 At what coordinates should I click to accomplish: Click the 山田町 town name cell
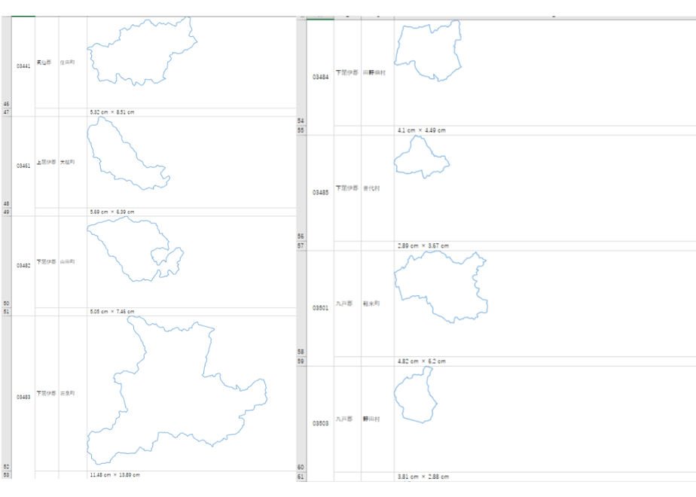[73, 262]
